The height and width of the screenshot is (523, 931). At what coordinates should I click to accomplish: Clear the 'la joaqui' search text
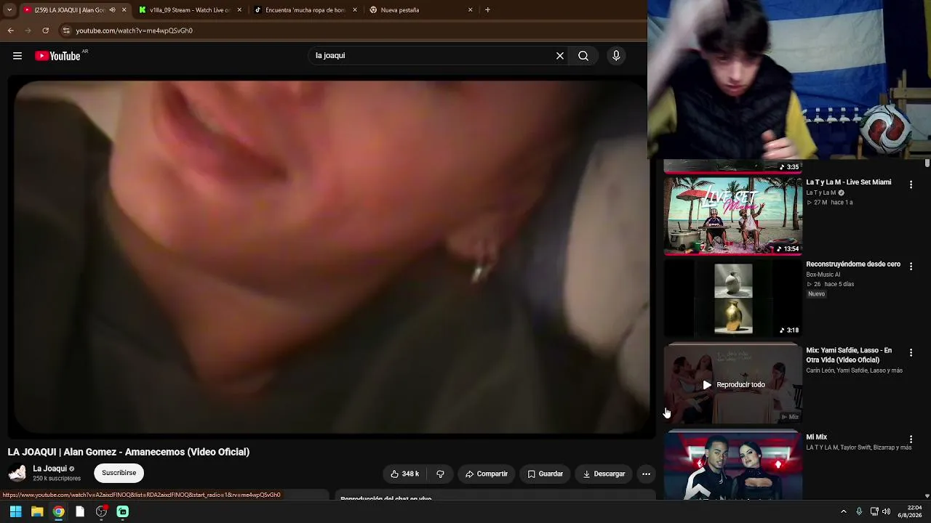click(x=560, y=56)
